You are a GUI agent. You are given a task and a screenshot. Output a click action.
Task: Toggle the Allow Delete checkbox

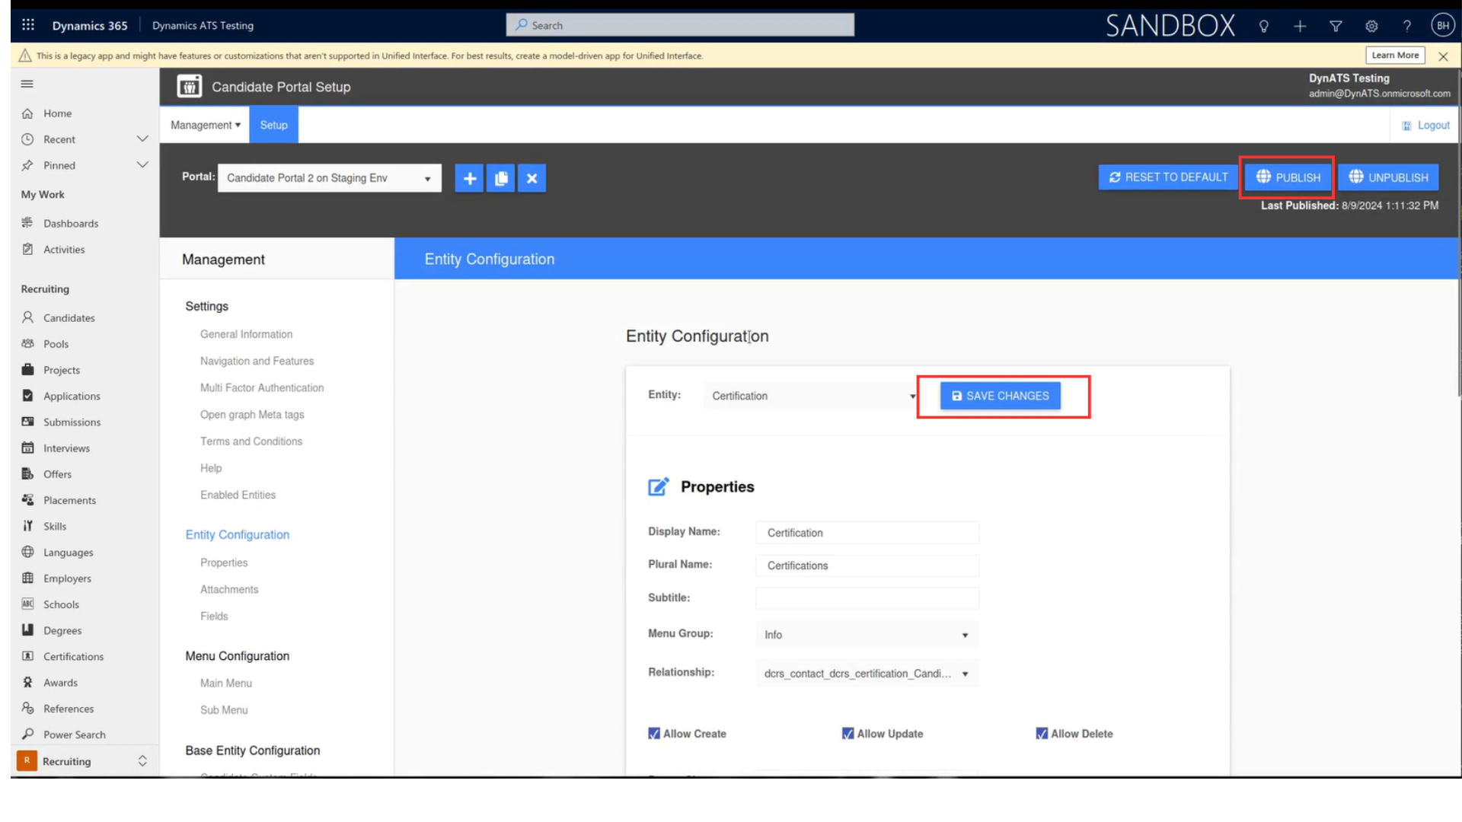(1042, 734)
